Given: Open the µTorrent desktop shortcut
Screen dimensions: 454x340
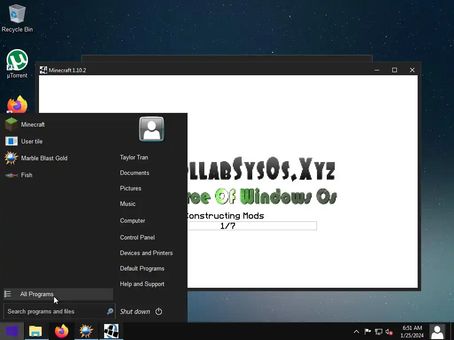Looking at the screenshot, I should 17,64.
